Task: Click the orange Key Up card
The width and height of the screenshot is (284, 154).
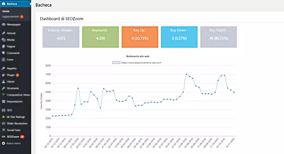Action: point(140,37)
